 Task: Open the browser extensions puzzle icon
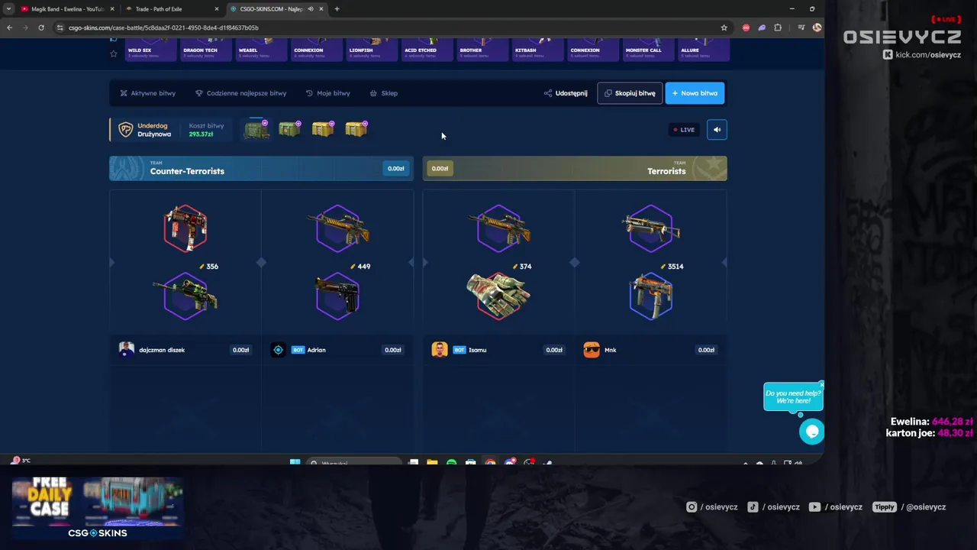pyautogui.click(x=778, y=27)
